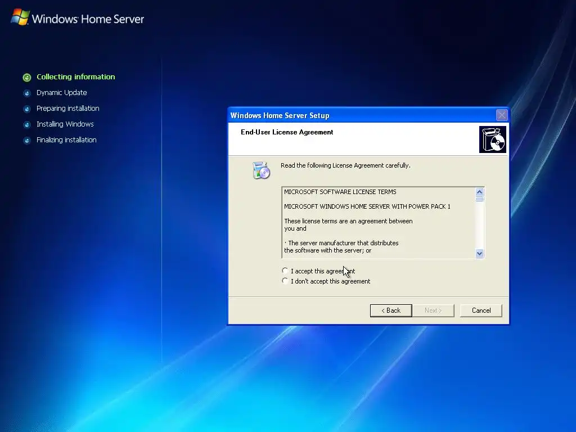Click the 'Collecting information' step text

tap(76, 76)
